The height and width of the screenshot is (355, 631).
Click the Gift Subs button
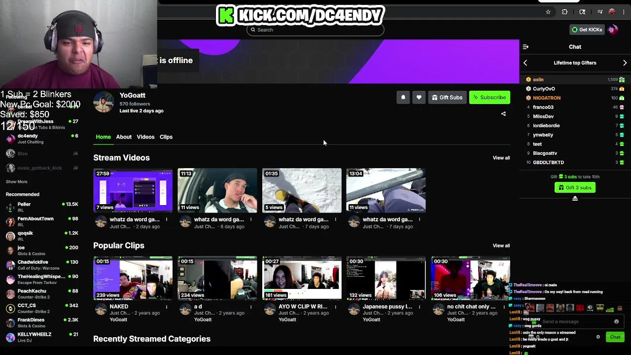[447, 98]
